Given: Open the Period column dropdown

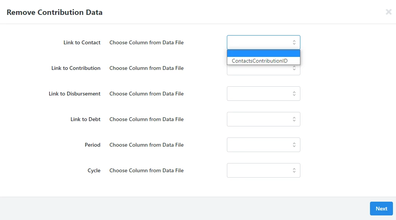Looking at the screenshot, I should point(263,145).
